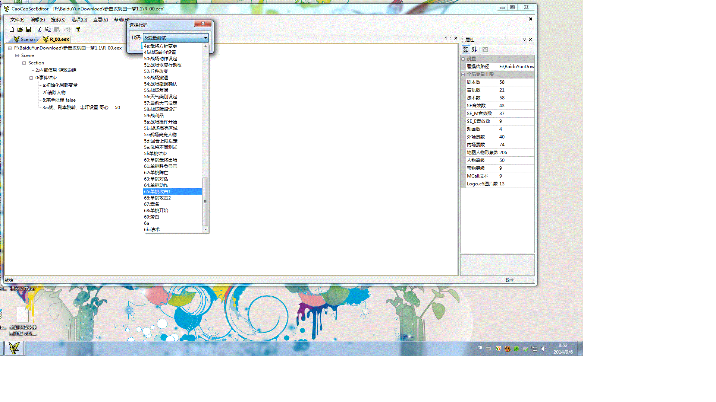Switch properties to alphabetical A-Z sort
The image size is (716, 402).
click(474, 50)
